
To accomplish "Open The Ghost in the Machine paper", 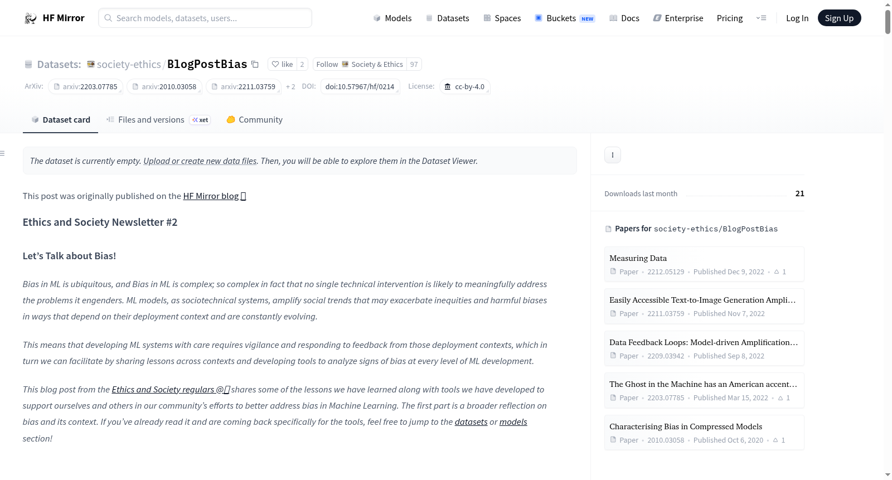I will pos(704,390).
